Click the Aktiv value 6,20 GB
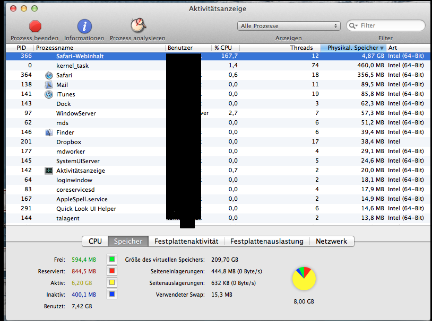This screenshot has width=432, height=321. tap(82, 283)
